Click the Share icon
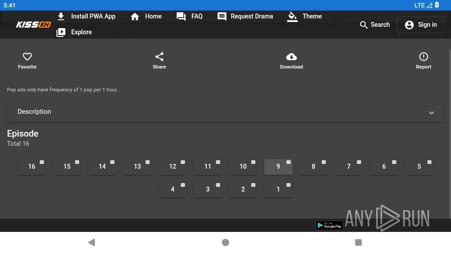This screenshot has width=451, height=253. 159,57
